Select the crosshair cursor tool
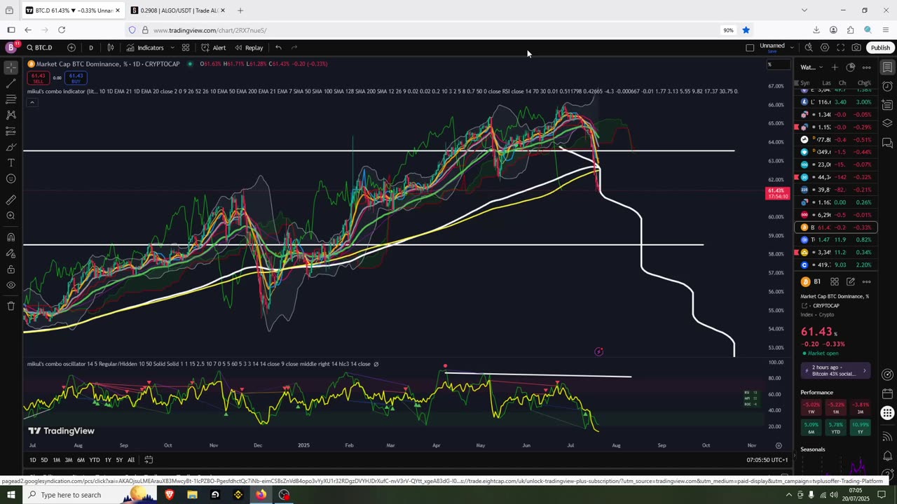Screen dimensions: 897x504 11,67
